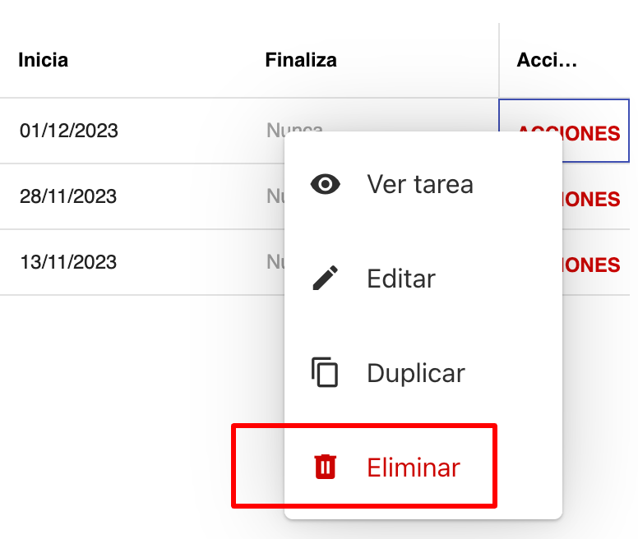The height and width of the screenshot is (539, 638).
Task: Select the 28/11/2023 start date cell
Action: (69, 196)
